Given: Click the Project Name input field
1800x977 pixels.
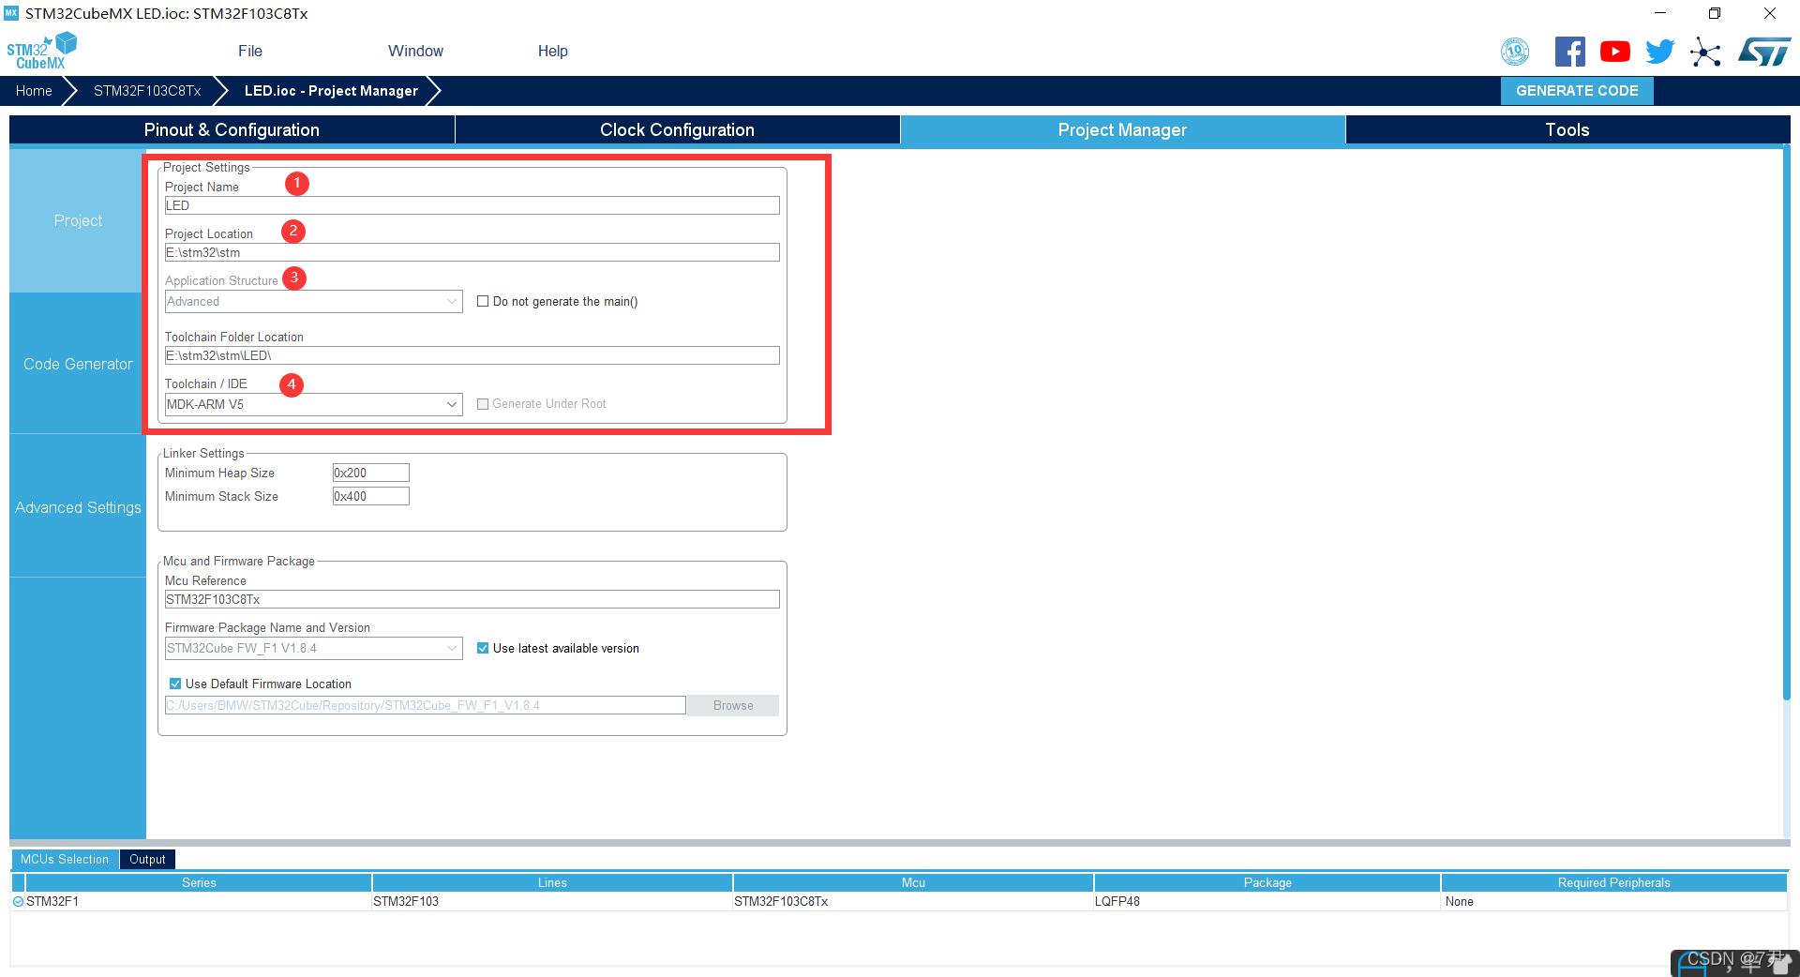Looking at the screenshot, I should (x=472, y=205).
